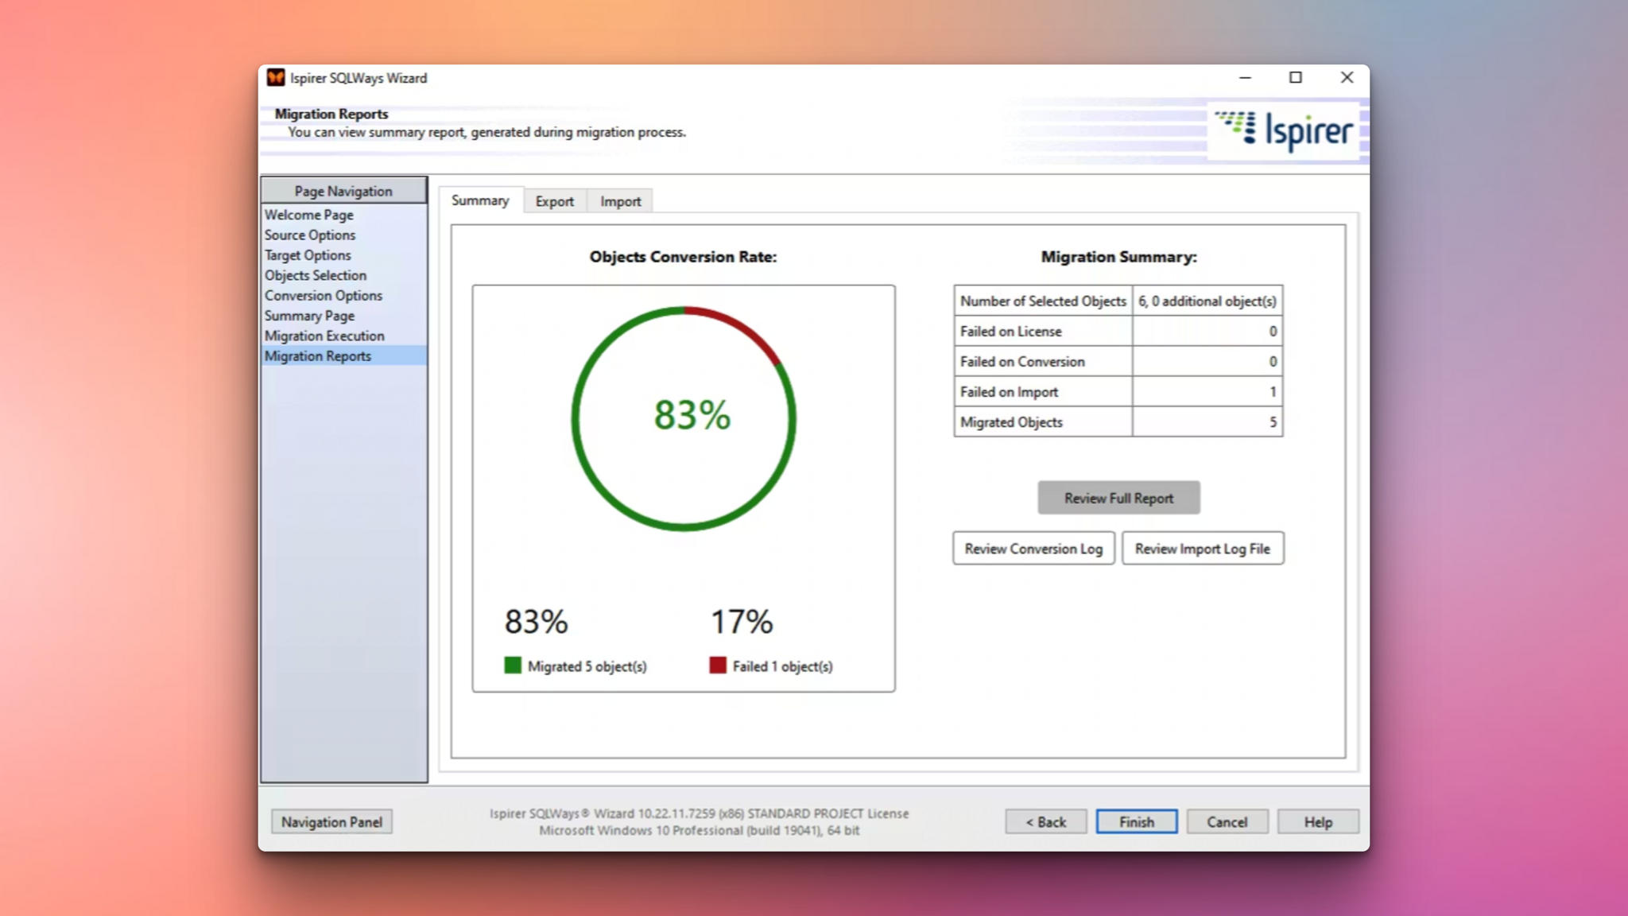Open the Review Import Log File
Screen dimensions: 1628x916
click(1203, 548)
